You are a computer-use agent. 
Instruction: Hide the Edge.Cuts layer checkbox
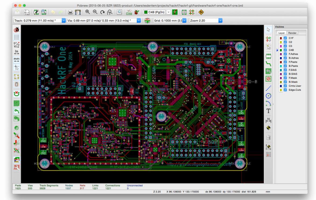(285, 90)
